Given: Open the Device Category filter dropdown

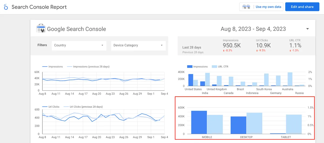Looking at the screenshot, I should click(138, 45).
